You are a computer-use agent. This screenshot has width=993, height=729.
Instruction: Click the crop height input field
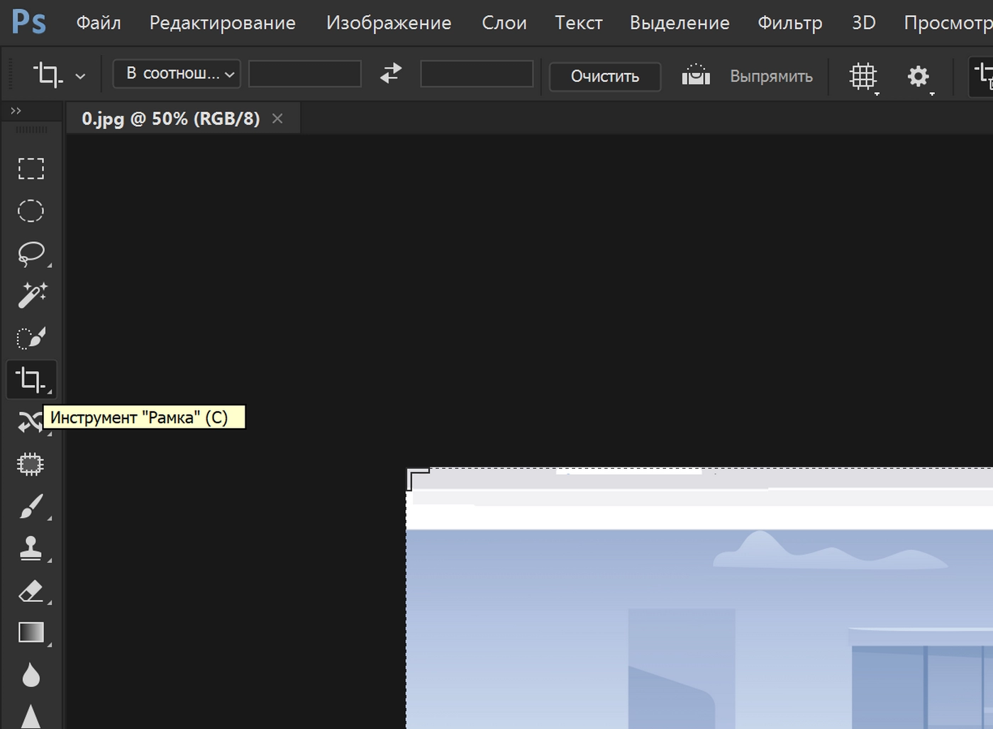(x=477, y=74)
